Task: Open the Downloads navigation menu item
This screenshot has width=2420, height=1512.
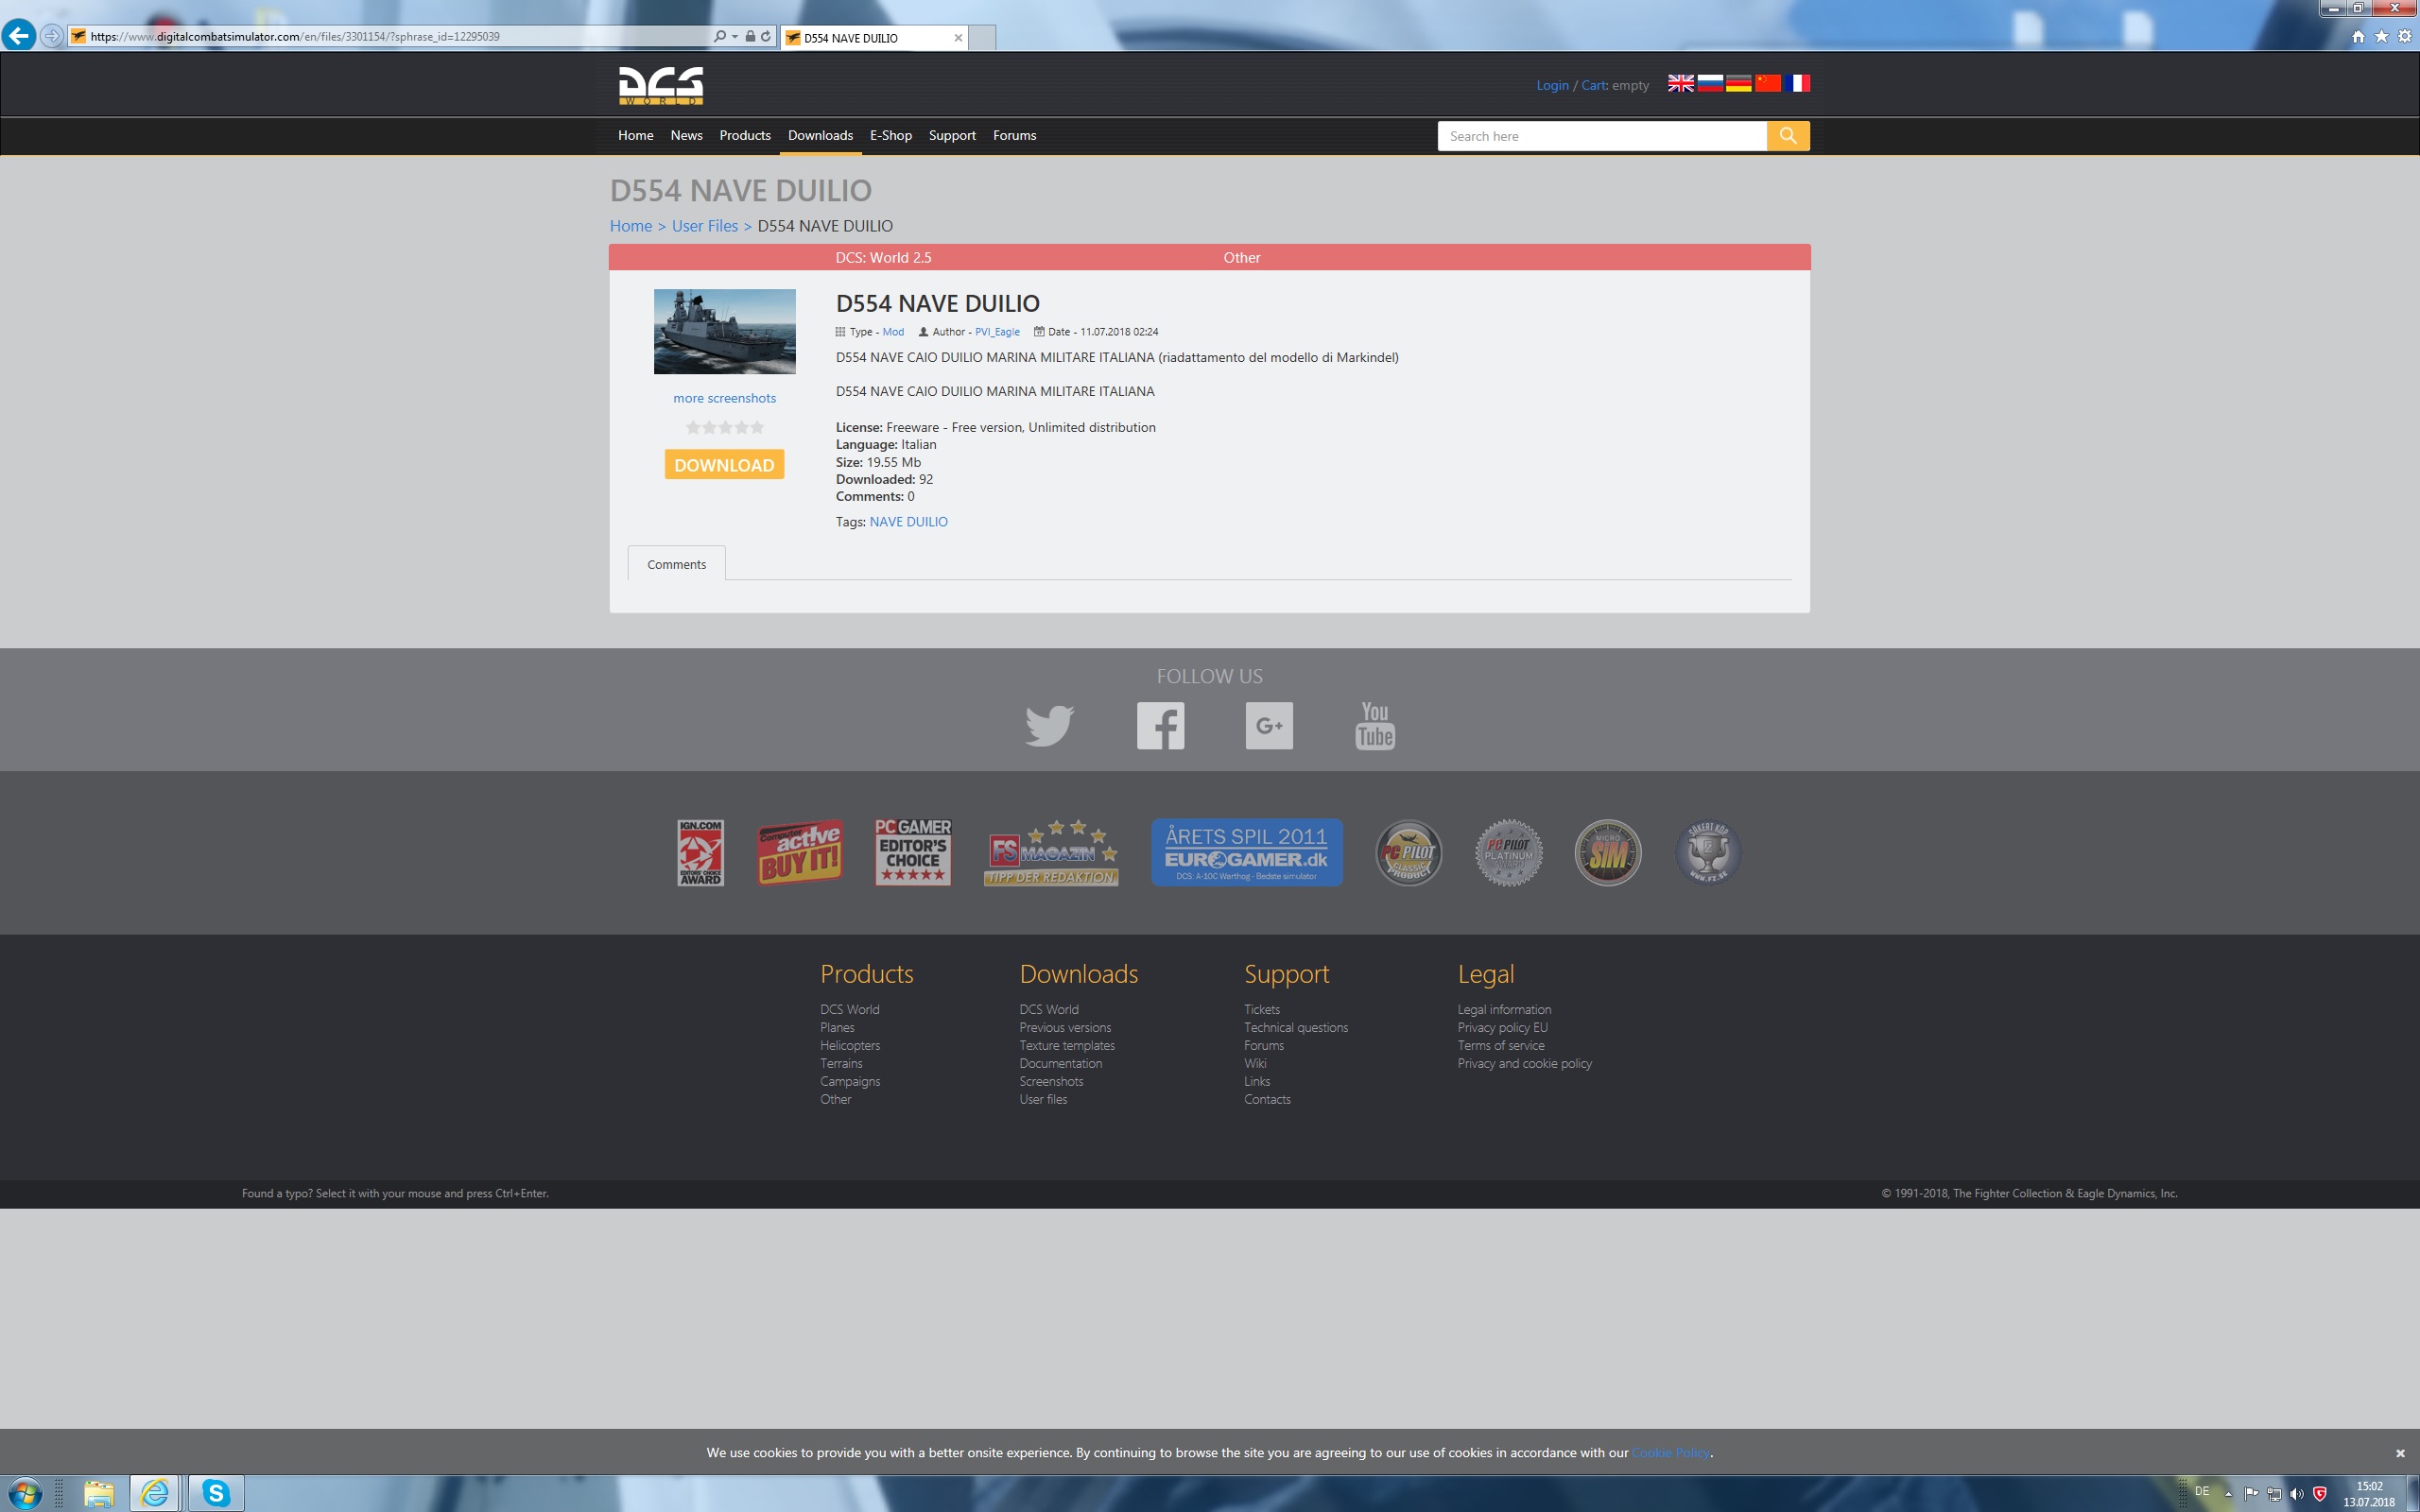Action: coord(820,135)
